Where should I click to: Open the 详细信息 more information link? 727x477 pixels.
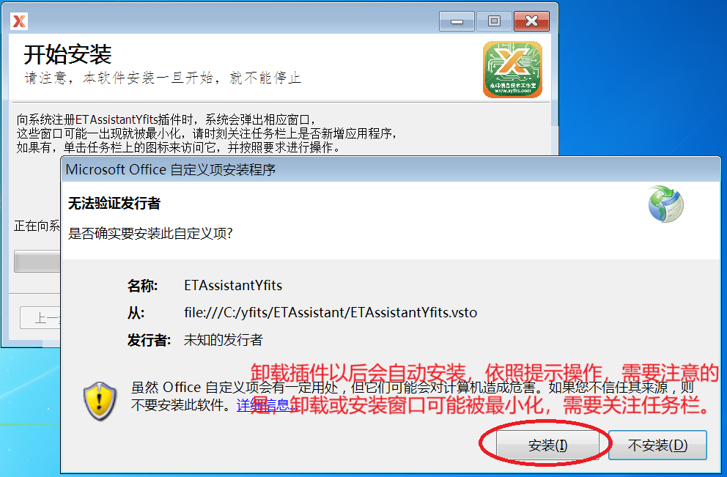tap(262, 405)
